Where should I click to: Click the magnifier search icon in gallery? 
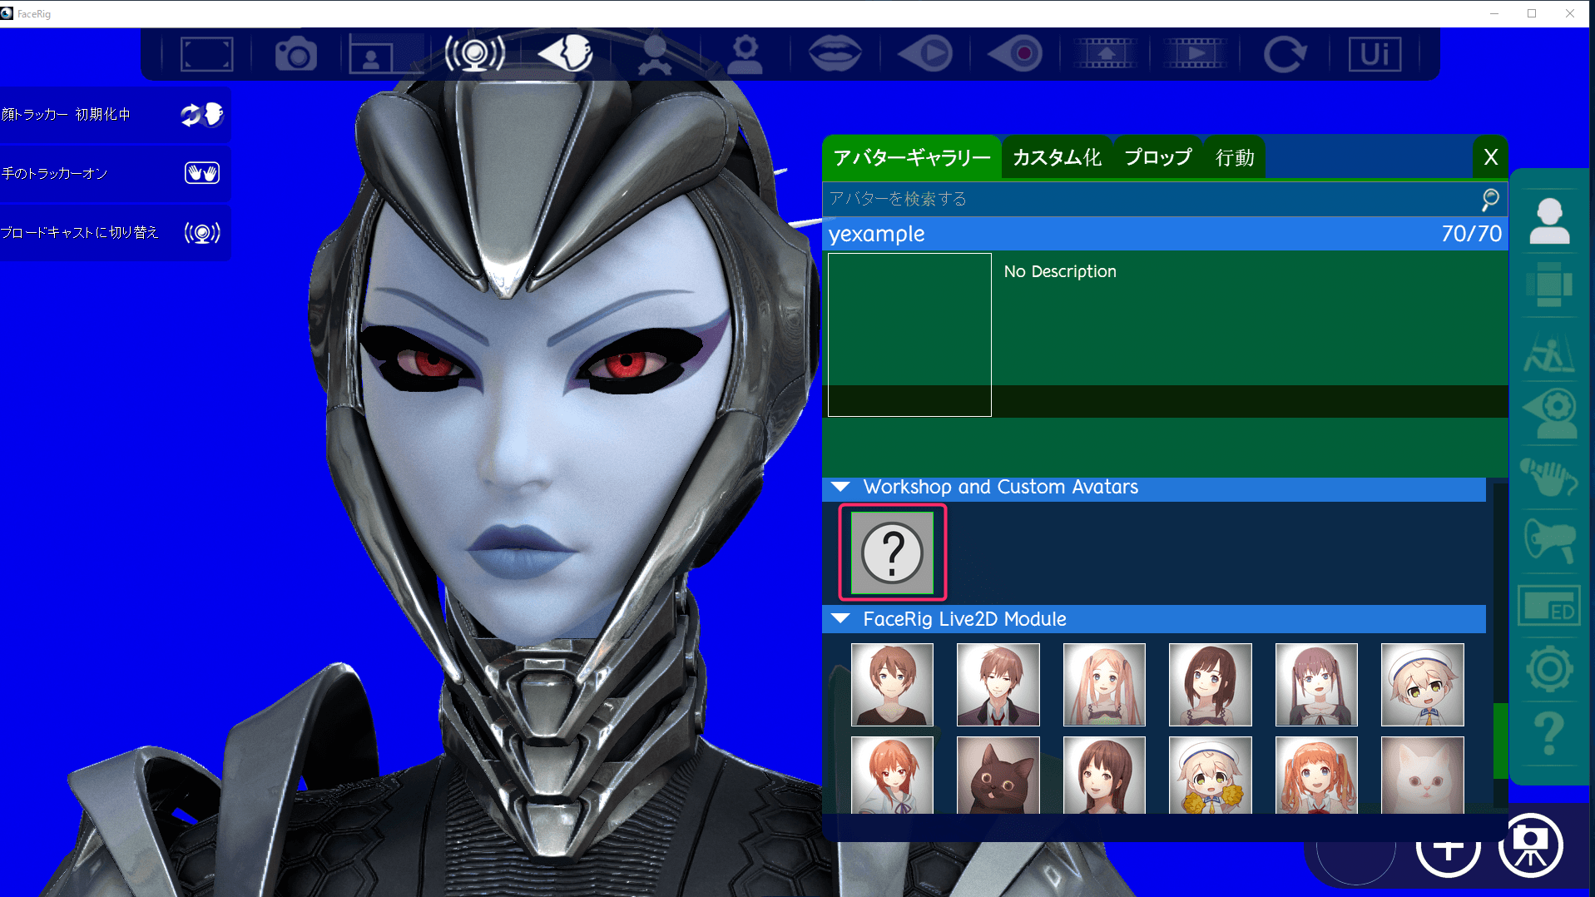pyautogui.click(x=1489, y=199)
